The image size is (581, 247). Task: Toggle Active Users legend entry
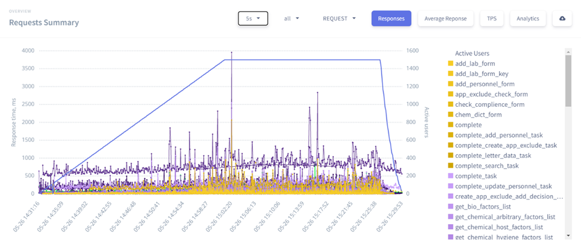click(472, 54)
